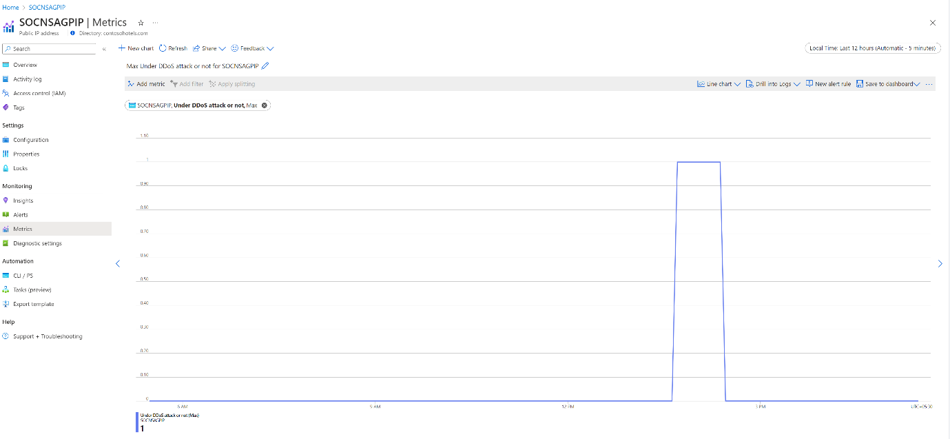Go to previous chart time range arrow
Screen dimensions: 950x439
(118, 263)
